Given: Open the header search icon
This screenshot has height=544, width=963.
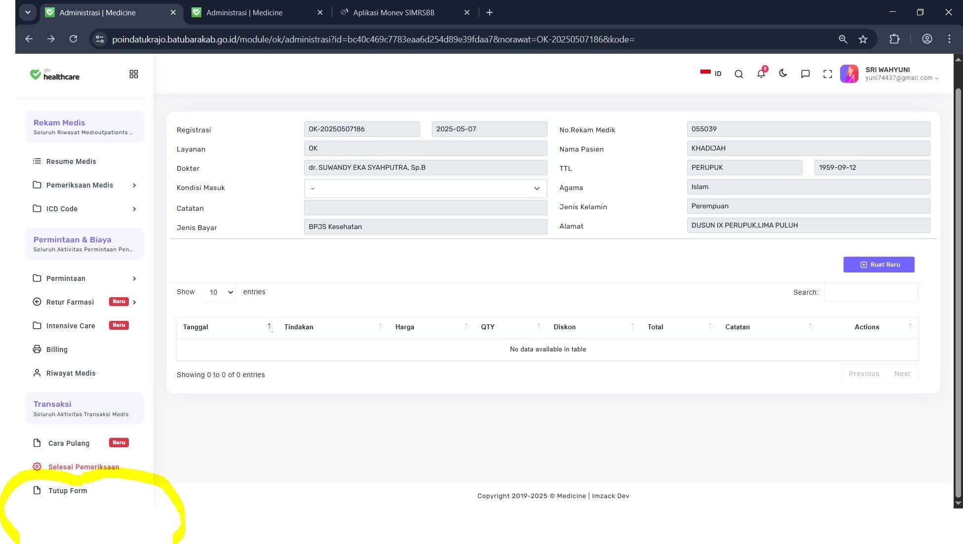Looking at the screenshot, I should coord(738,74).
